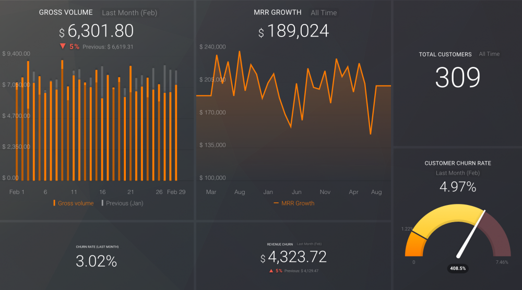Viewport: 522px width, 290px height.
Task: Click the orange bar marker beside Gross volume legend
Action: tap(54, 203)
